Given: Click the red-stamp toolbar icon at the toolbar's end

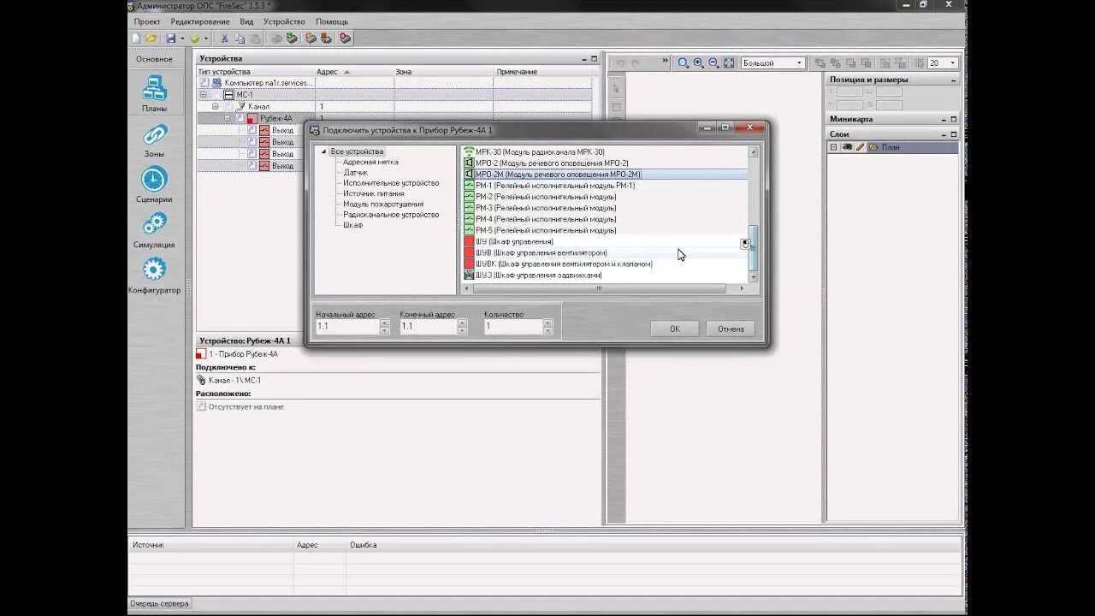Looking at the screenshot, I should tap(345, 38).
